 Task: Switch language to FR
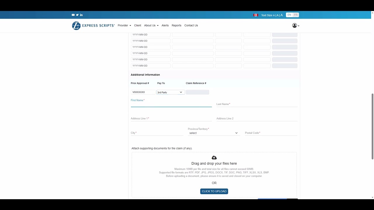tap(296, 15)
